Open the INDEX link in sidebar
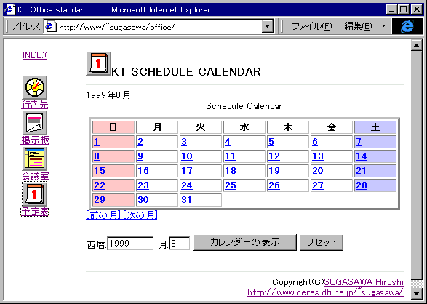Viewport: 427px width, 304px height. point(35,55)
